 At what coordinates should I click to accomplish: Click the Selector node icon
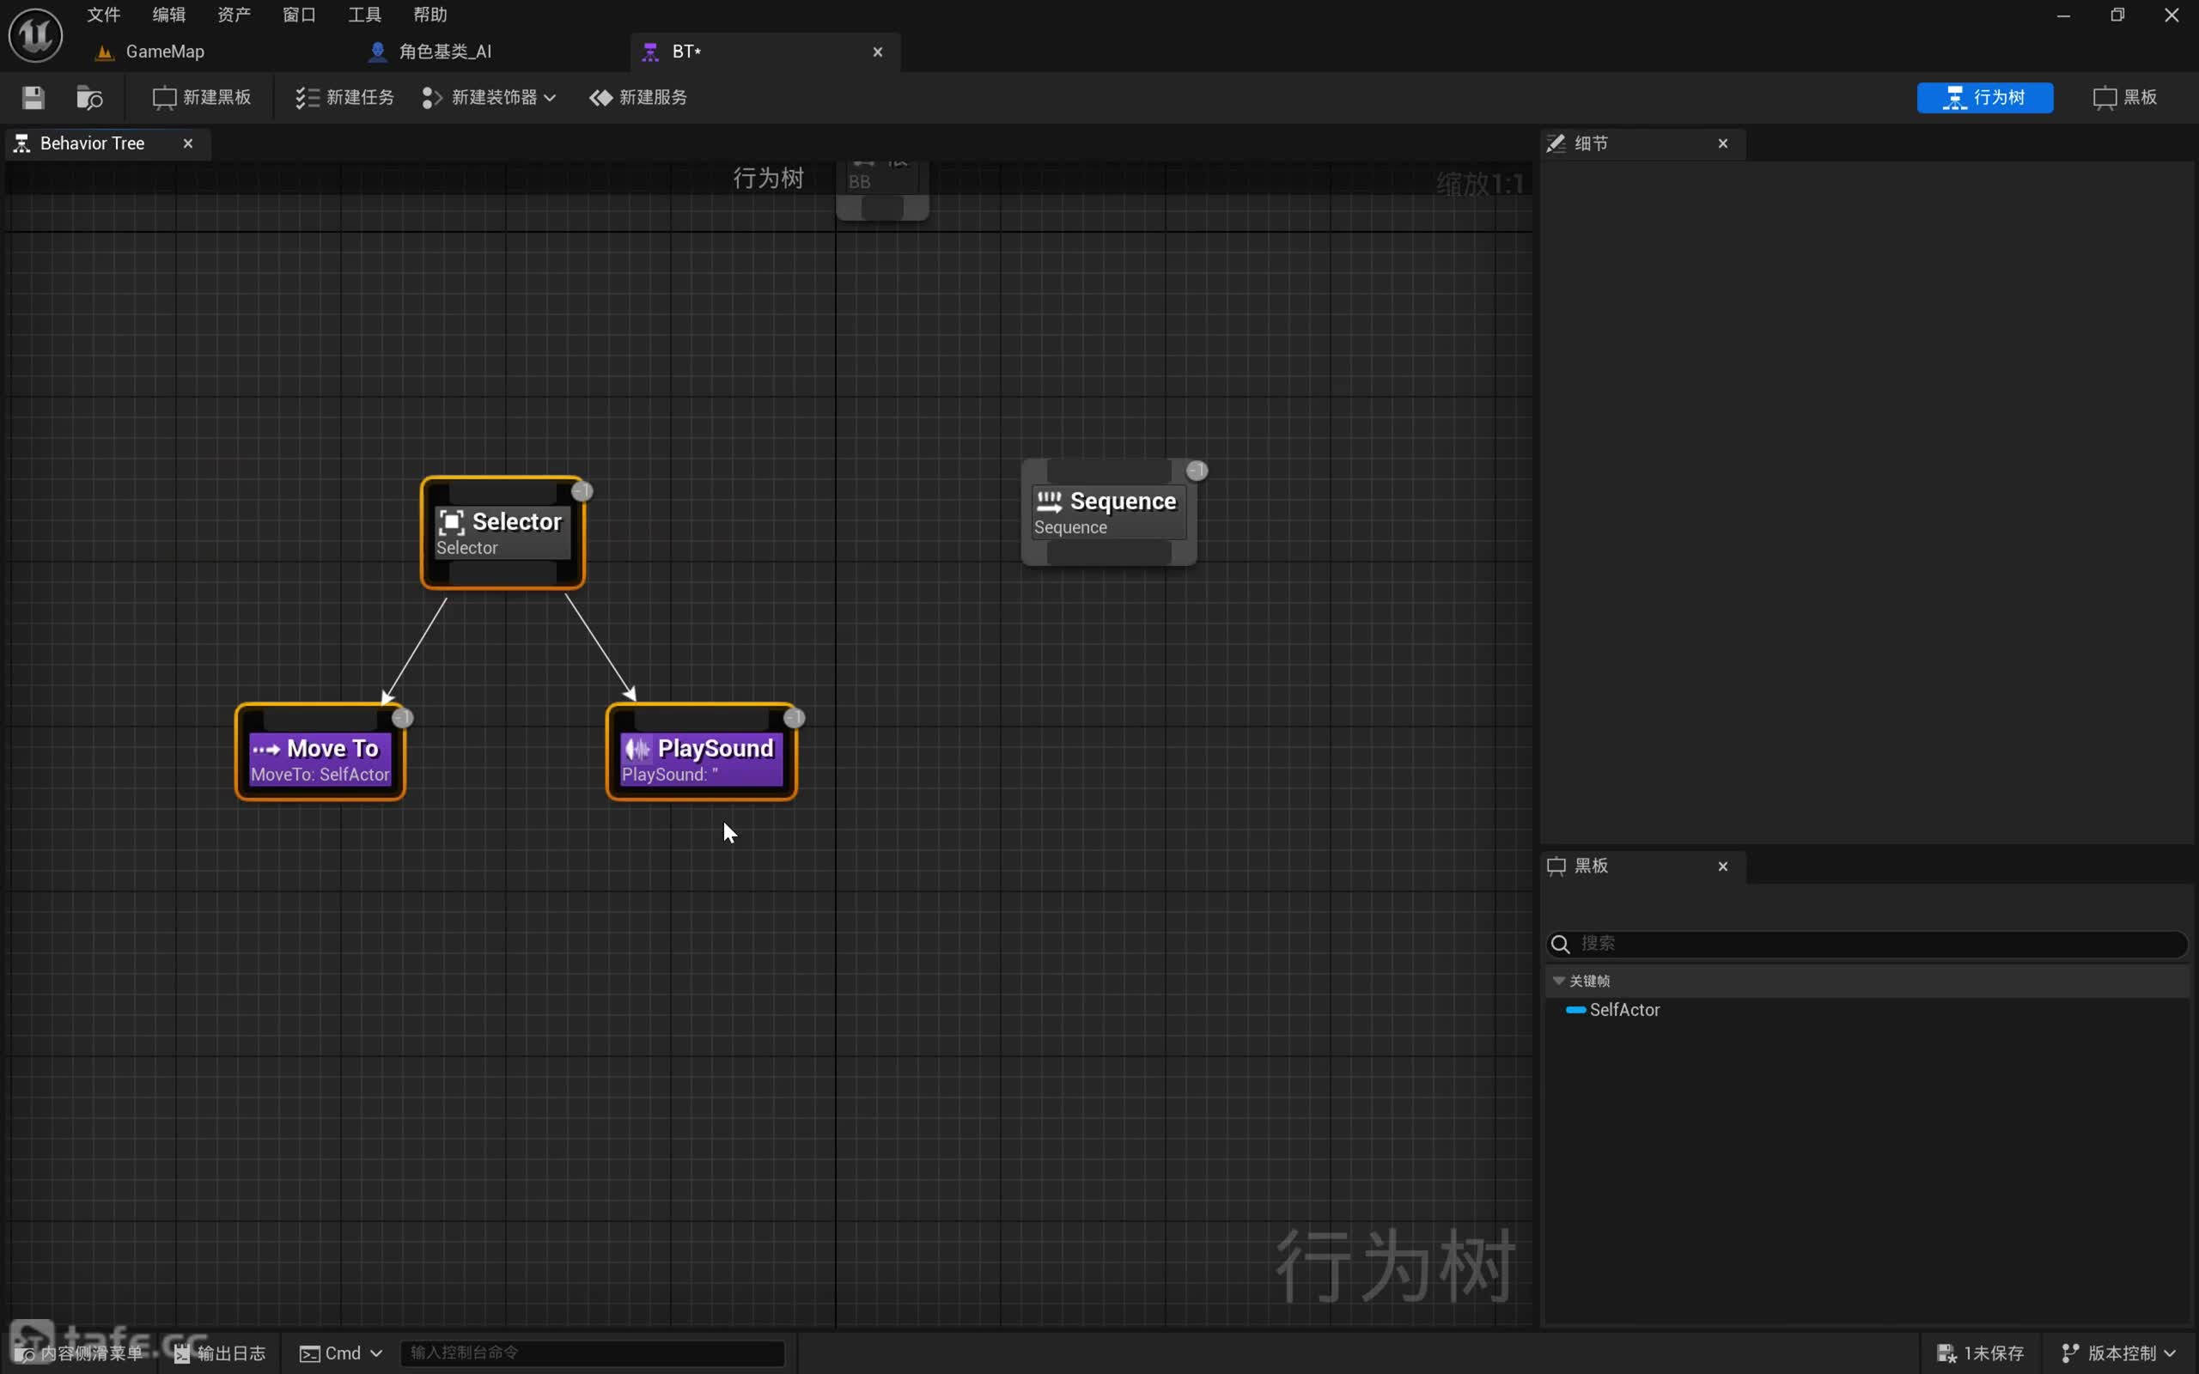coord(451,522)
